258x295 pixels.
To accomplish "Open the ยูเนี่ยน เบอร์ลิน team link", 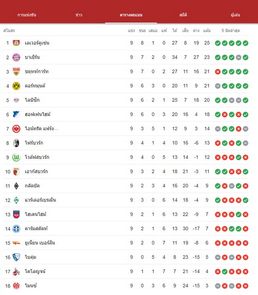I will point(40,243).
